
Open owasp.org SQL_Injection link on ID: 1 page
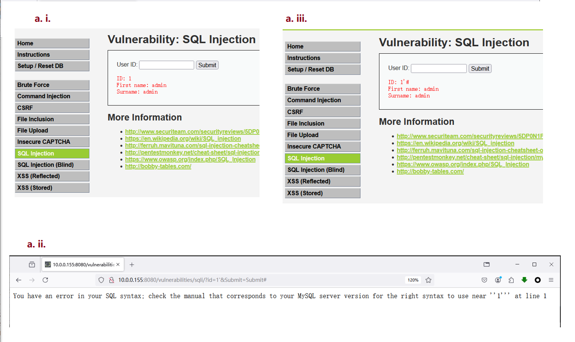(x=190, y=159)
